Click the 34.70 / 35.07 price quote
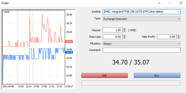Viewport: 186px width, 93px height. coord(131,62)
